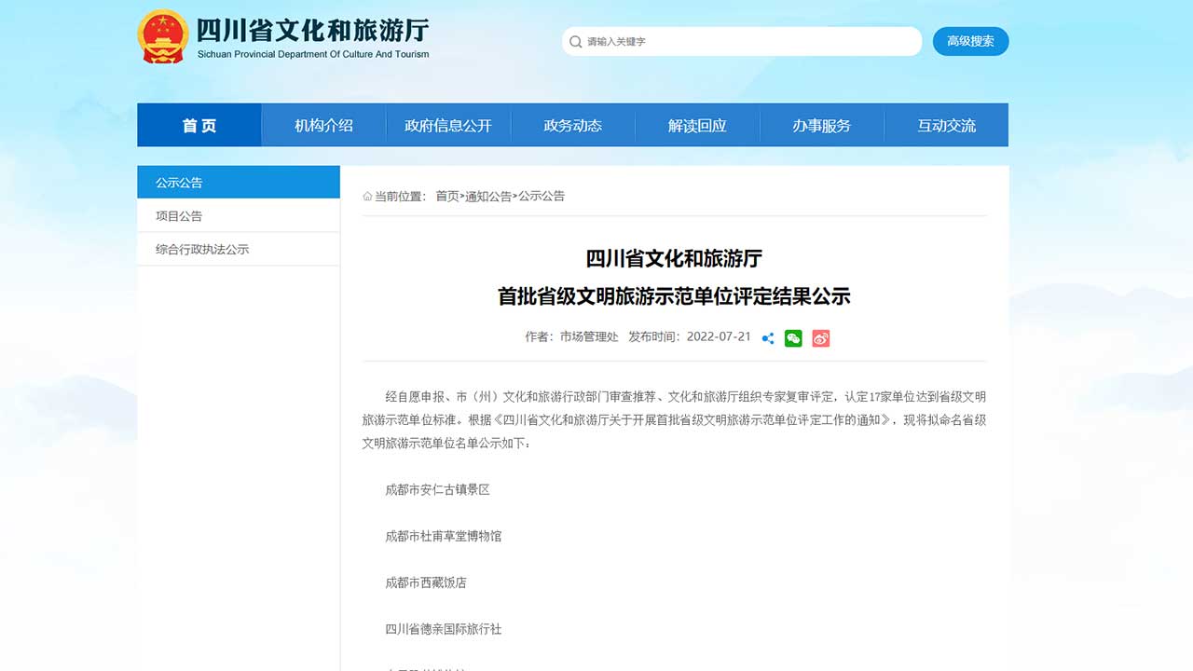This screenshot has height=671, width=1193.
Task: Open the 机构介绍 navigation menu
Action: coord(323,124)
